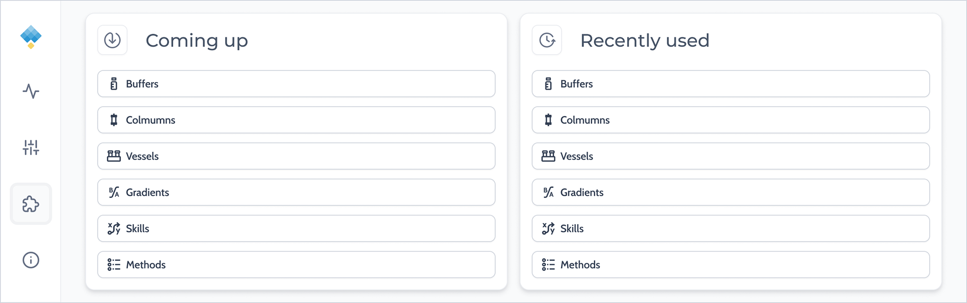Click the Recently used clock icon
Viewport: 967px width, 303px height.
tap(547, 40)
